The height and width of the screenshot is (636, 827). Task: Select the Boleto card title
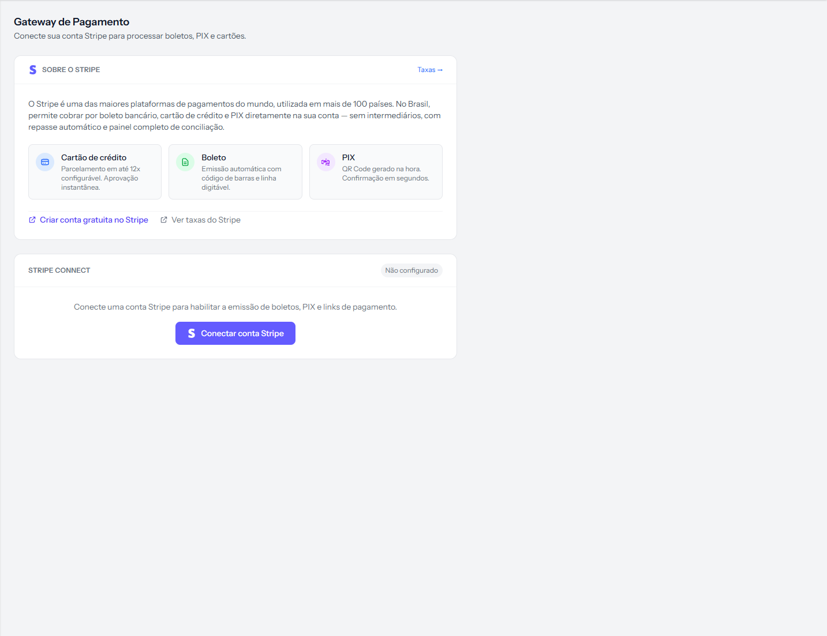pyautogui.click(x=214, y=157)
